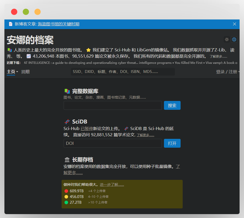The image size is (244, 218).
Task: Click the small DNA icon before 'SciDB 是'
Action: (126, 128)
